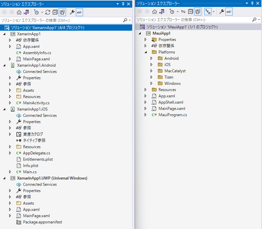The height and width of the screenshot is (229, 262).
Task: Select solution 'MauiApp1' root node
Action: [x=198, y=27]
